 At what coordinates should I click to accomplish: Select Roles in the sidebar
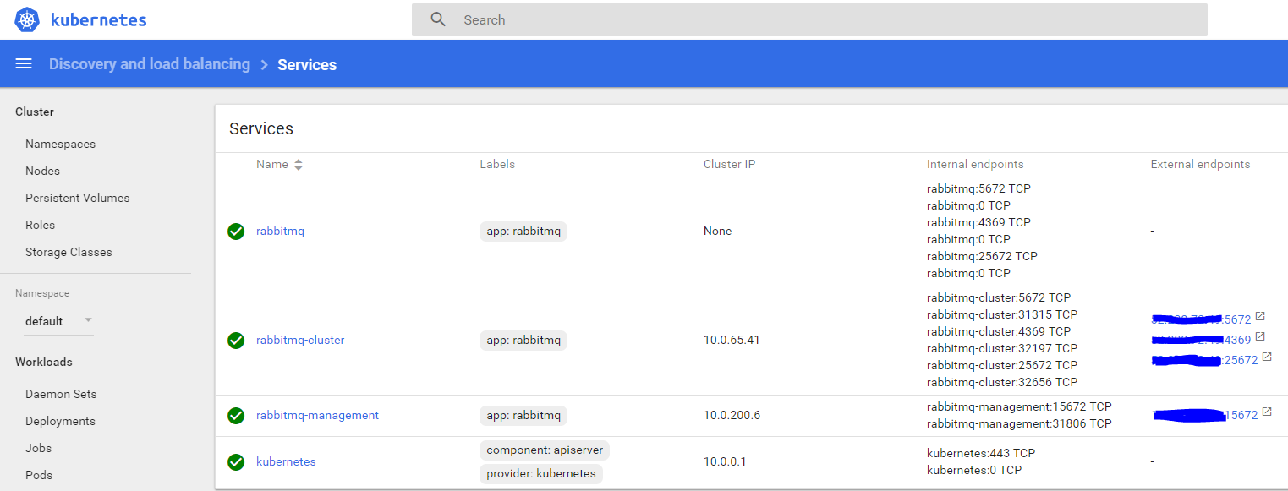(40, 226)
